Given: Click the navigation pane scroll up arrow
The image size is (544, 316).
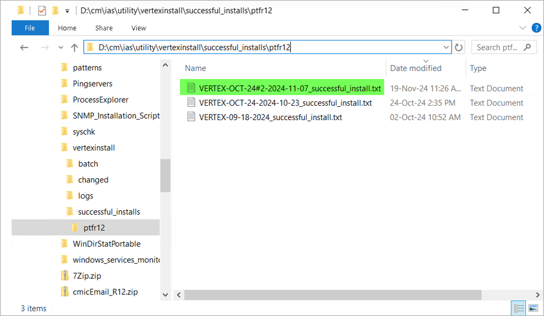Looking at the screenshot, I should coord(166,65).
